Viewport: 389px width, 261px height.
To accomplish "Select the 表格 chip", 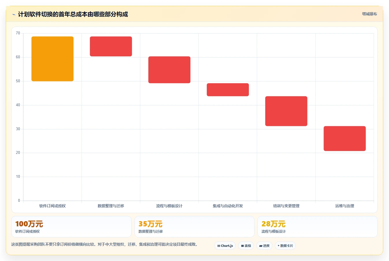I will [x=246, y=246].
